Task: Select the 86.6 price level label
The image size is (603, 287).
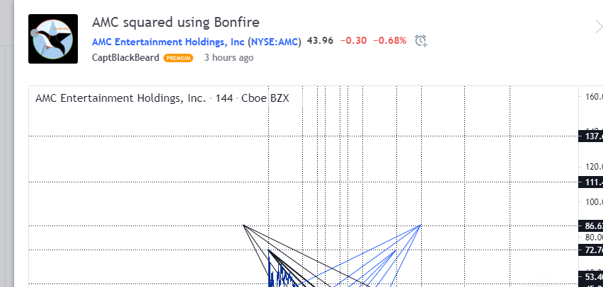Action: (591, 225)
